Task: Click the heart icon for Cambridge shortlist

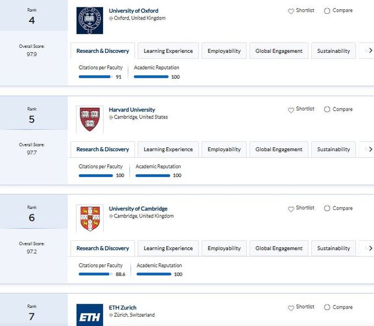Action: coord(291,209)
